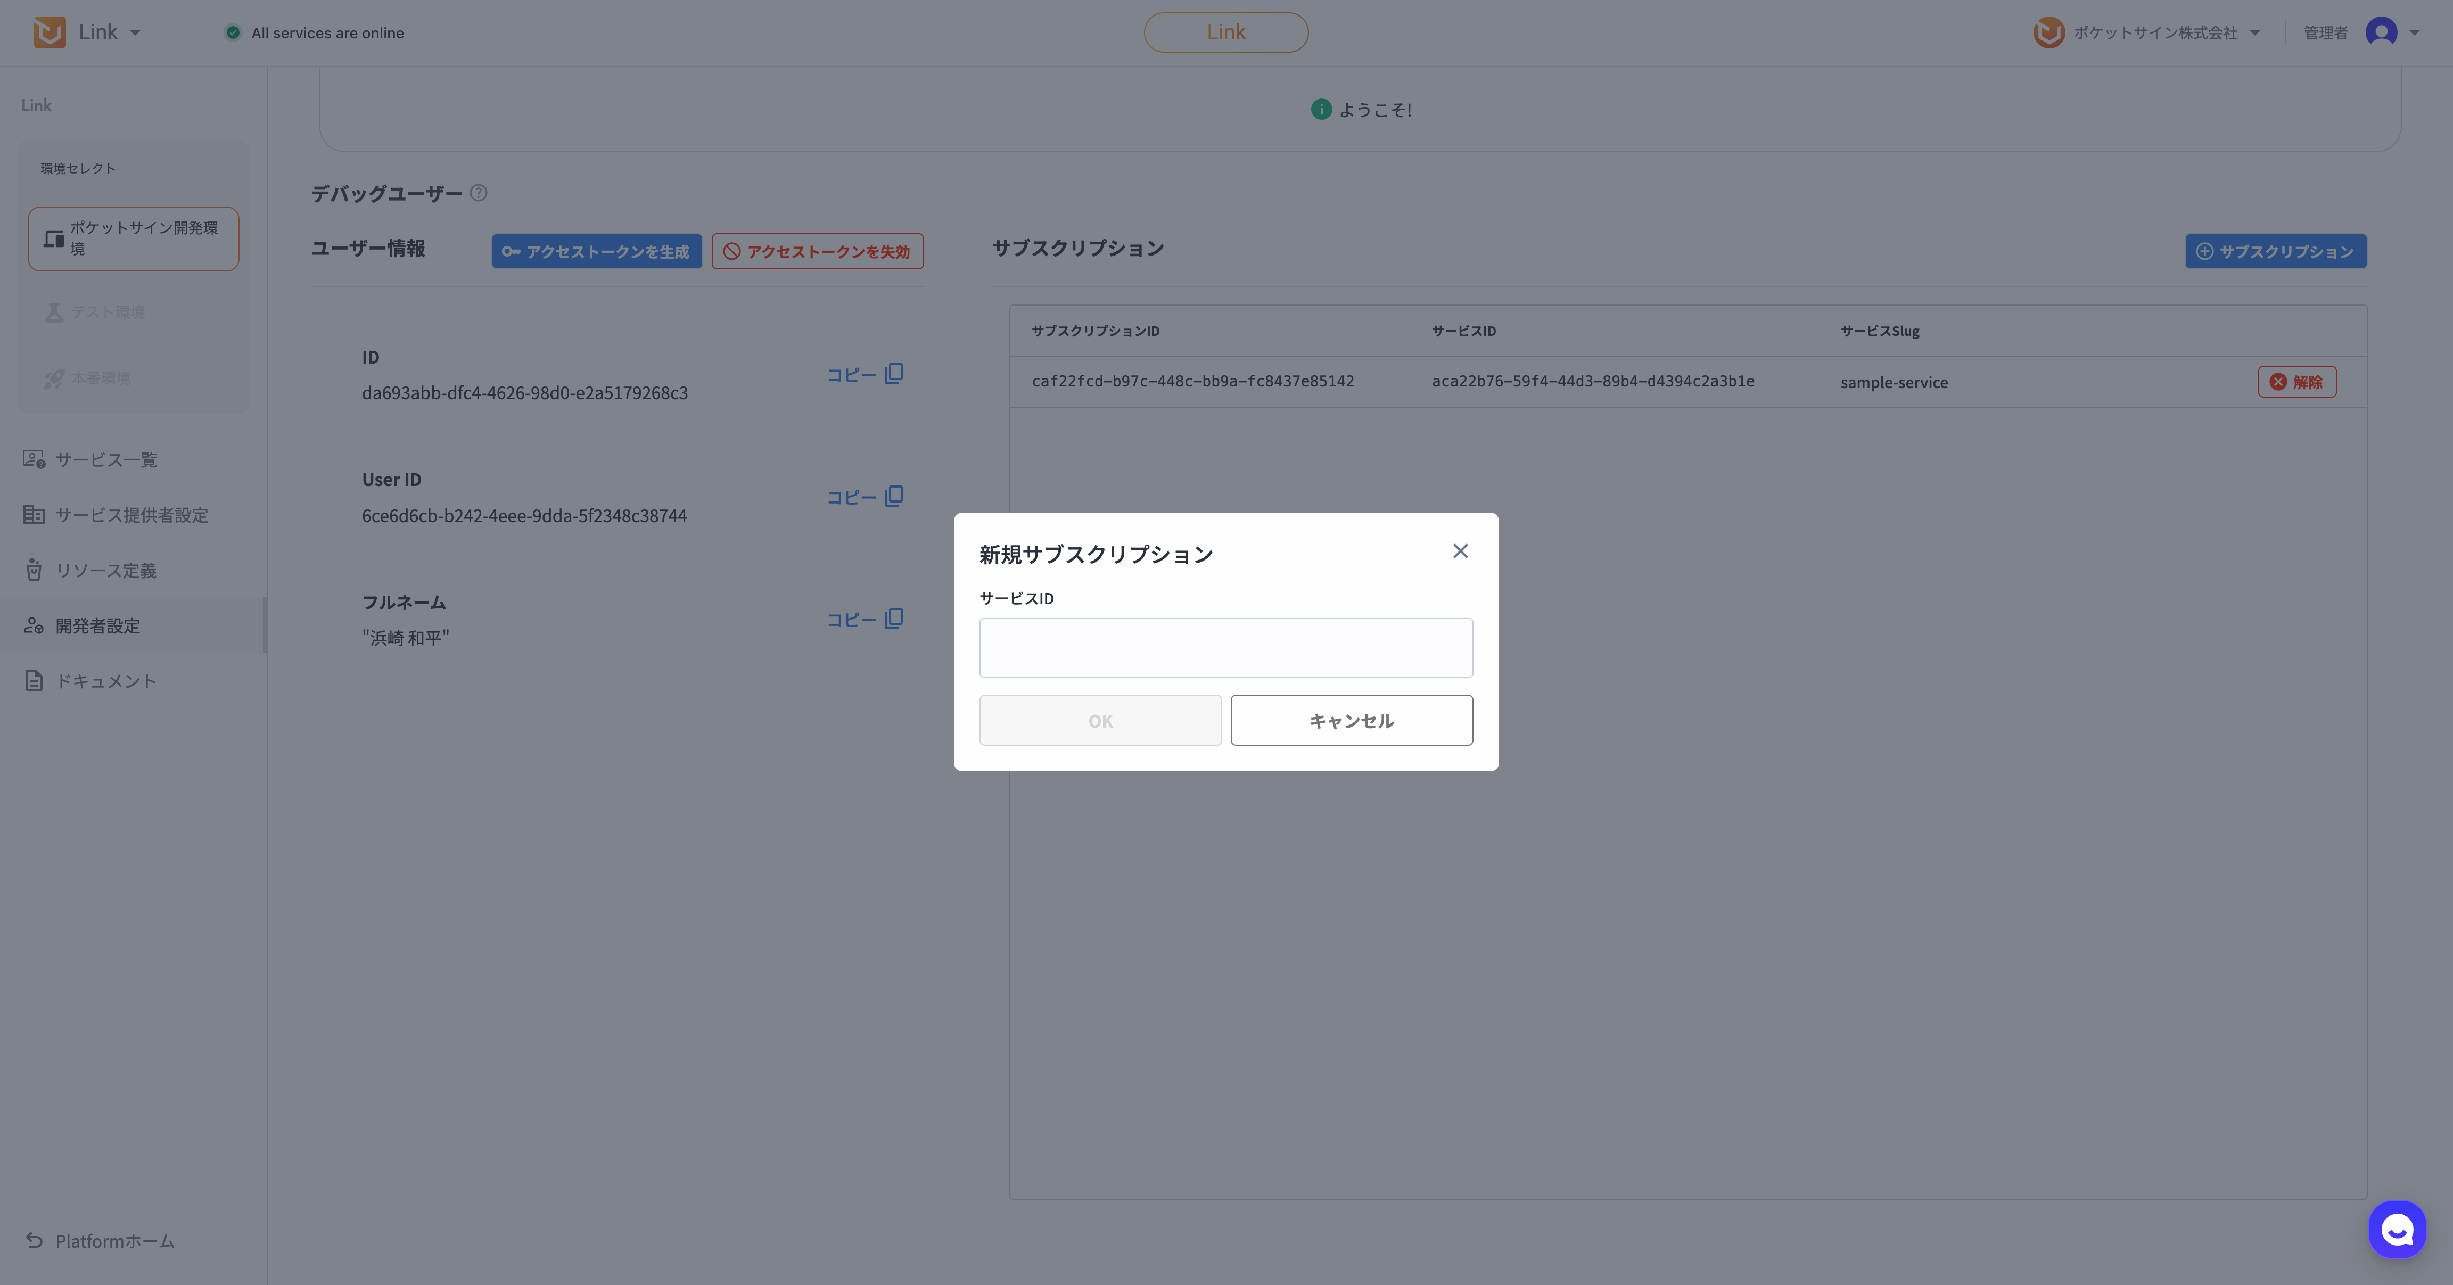The height and width of the screenshot is (1285, 2453).
Task: Click the copy icon beside フルネーム
Action: [893, 619]
